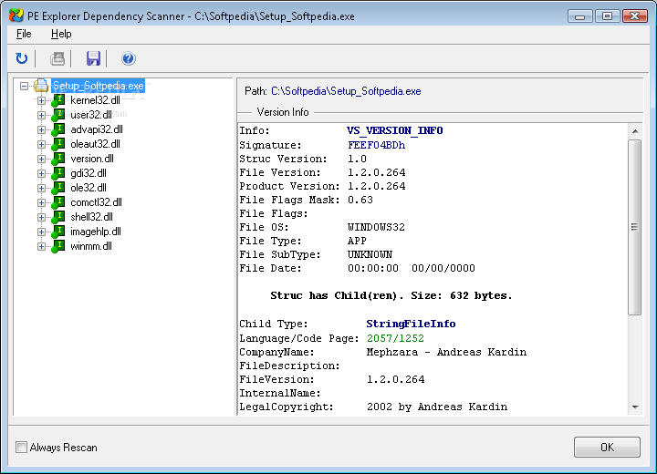
Task: Expand the ole32.dll node
Action: pos(41,188)
